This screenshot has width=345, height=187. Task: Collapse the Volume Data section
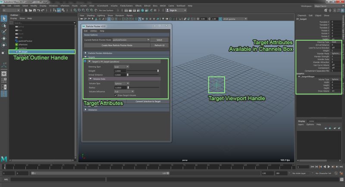point(91,79)
